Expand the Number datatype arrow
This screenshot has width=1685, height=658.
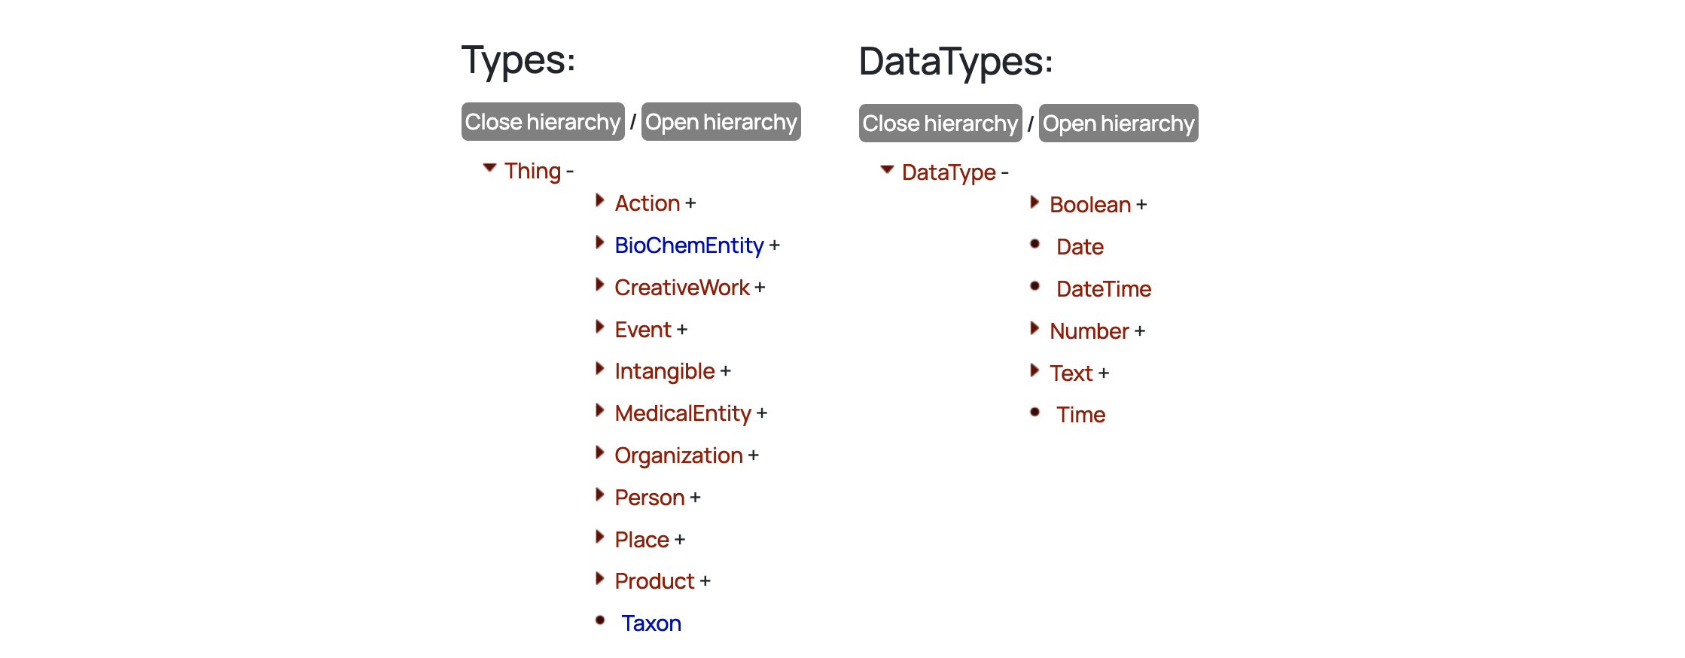pyautogui.click(x=1034, y=328)
